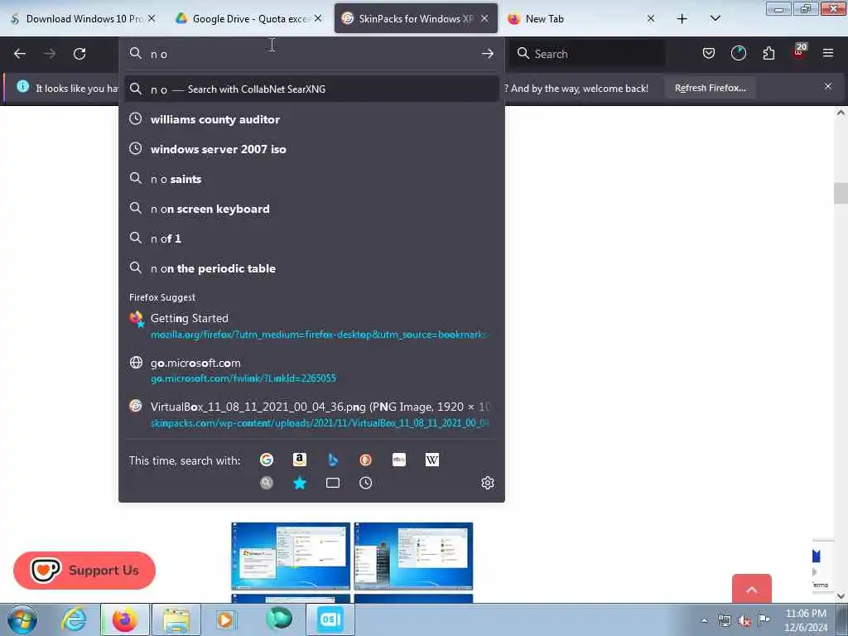Image resolution: width=848 pixels, height=636 pixels.
Task: Open search settings gear in dropdown
Action: pyautogui.click(x=487, y=483)
